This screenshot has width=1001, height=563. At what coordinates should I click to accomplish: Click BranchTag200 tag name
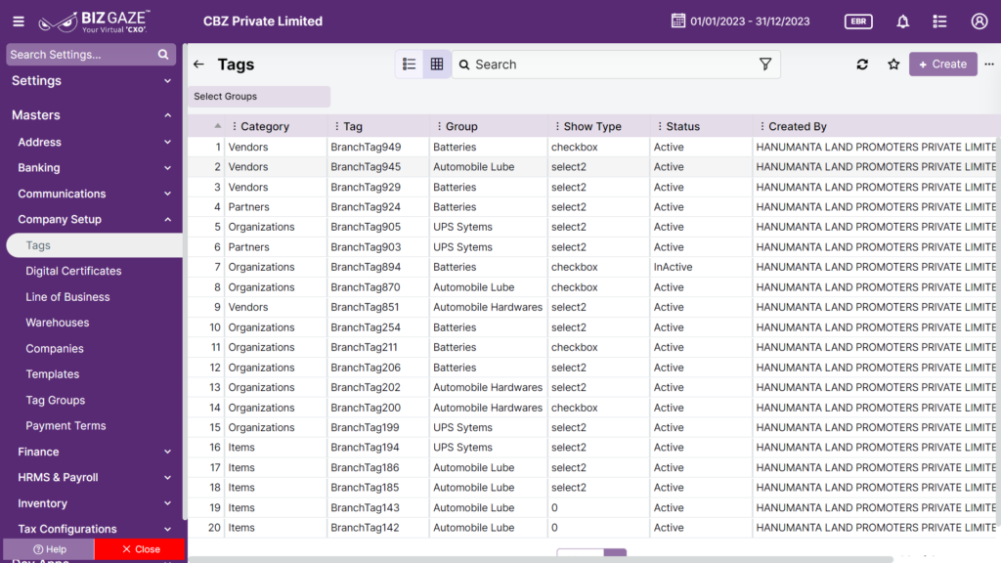366,408
